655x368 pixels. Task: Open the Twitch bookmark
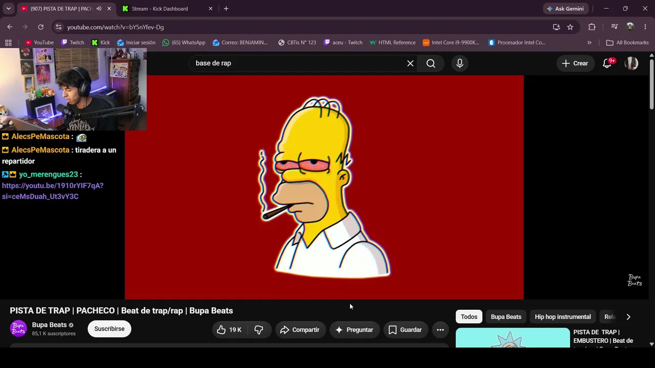click(73, 42)
